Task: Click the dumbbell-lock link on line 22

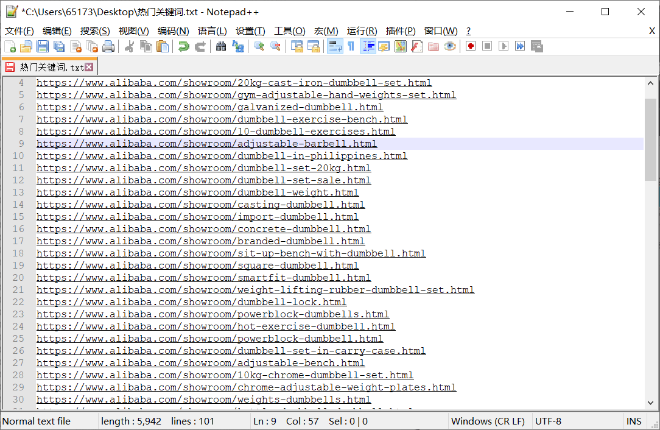Action: pos(192,302)
